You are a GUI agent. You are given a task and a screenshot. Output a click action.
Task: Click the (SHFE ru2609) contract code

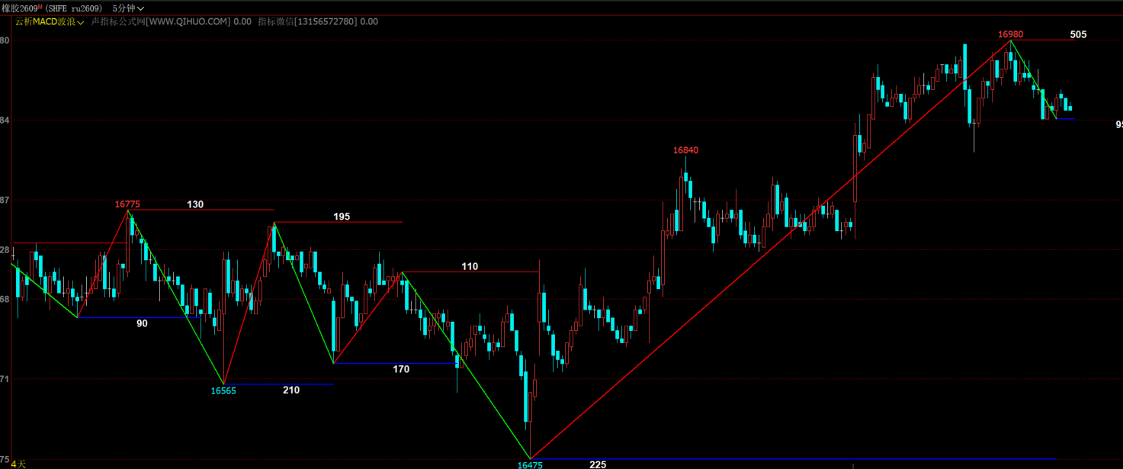(75, 8)
